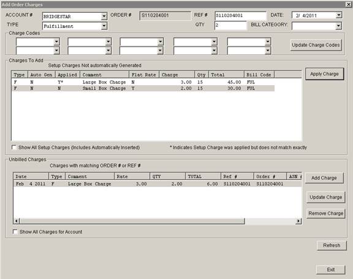
Task: Click the Exit button
Action: (330, 270)
